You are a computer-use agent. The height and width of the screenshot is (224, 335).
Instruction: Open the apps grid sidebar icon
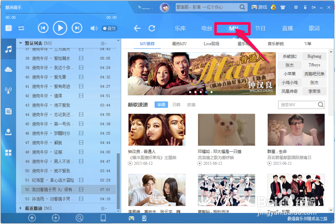point(8,153)
